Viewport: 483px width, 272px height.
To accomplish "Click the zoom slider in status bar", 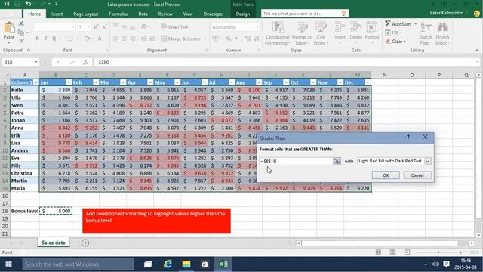I will click(439, 252).
